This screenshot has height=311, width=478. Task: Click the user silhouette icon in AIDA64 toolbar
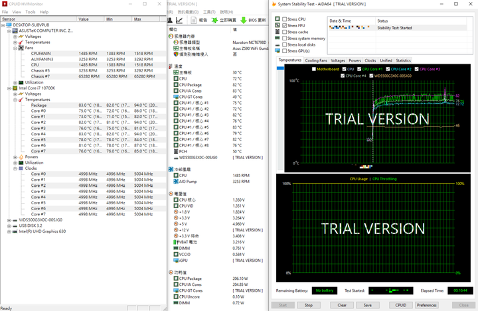[170, 20]
